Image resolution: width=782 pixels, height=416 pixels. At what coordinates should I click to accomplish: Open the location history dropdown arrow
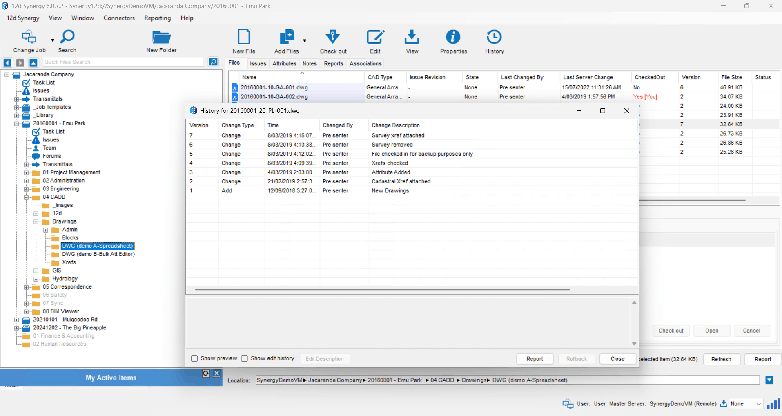(769, 380)
